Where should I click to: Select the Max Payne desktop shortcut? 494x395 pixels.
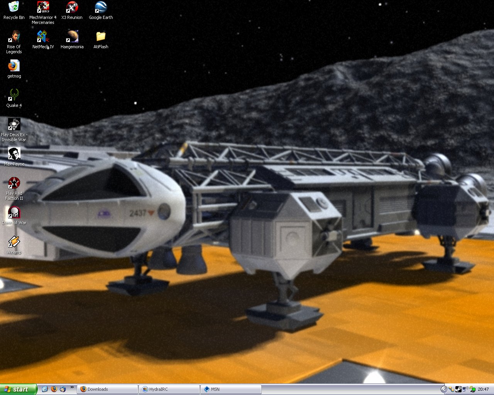[x=14, y=157]
